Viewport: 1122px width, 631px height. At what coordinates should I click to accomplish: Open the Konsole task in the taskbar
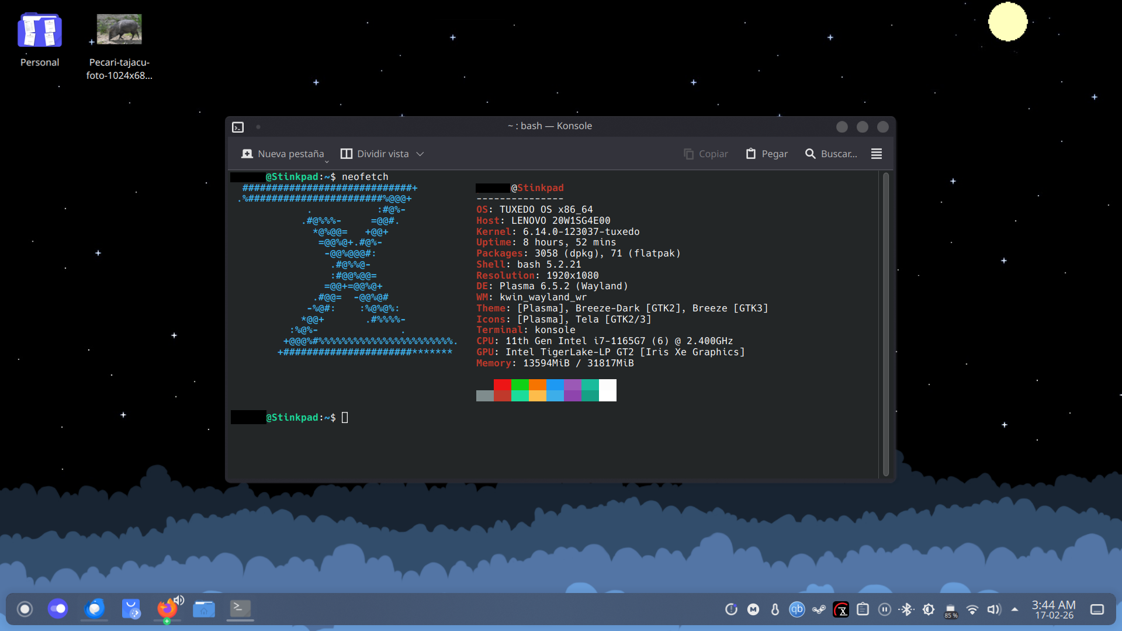click(x=240, y=609)
